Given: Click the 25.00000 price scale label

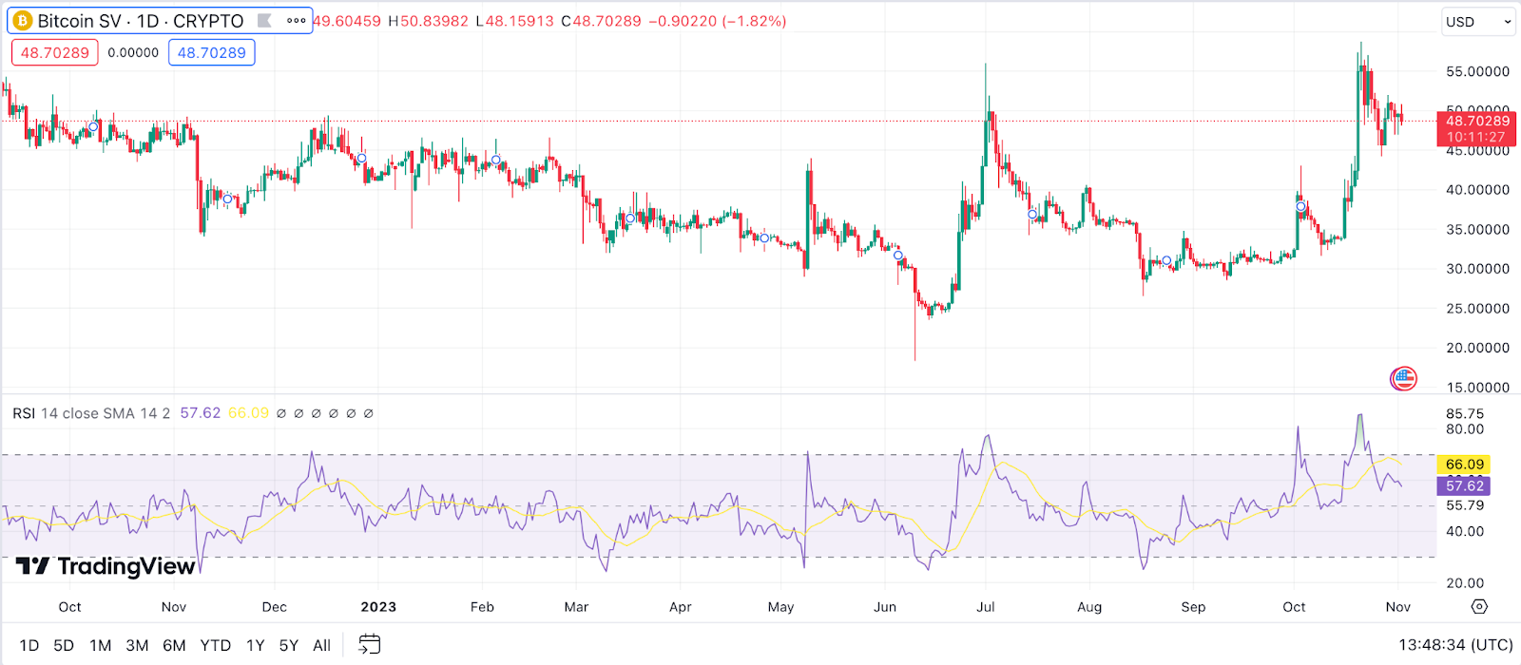Looking at the screenshot, I should [1478, 309].
